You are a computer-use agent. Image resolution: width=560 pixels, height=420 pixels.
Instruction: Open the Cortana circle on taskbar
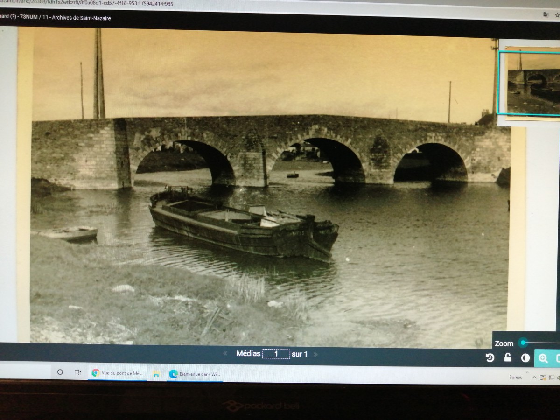click(60, 372)
